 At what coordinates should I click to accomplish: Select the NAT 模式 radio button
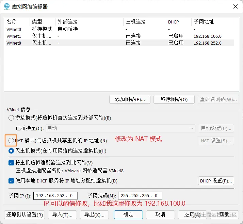coord(11,141)
